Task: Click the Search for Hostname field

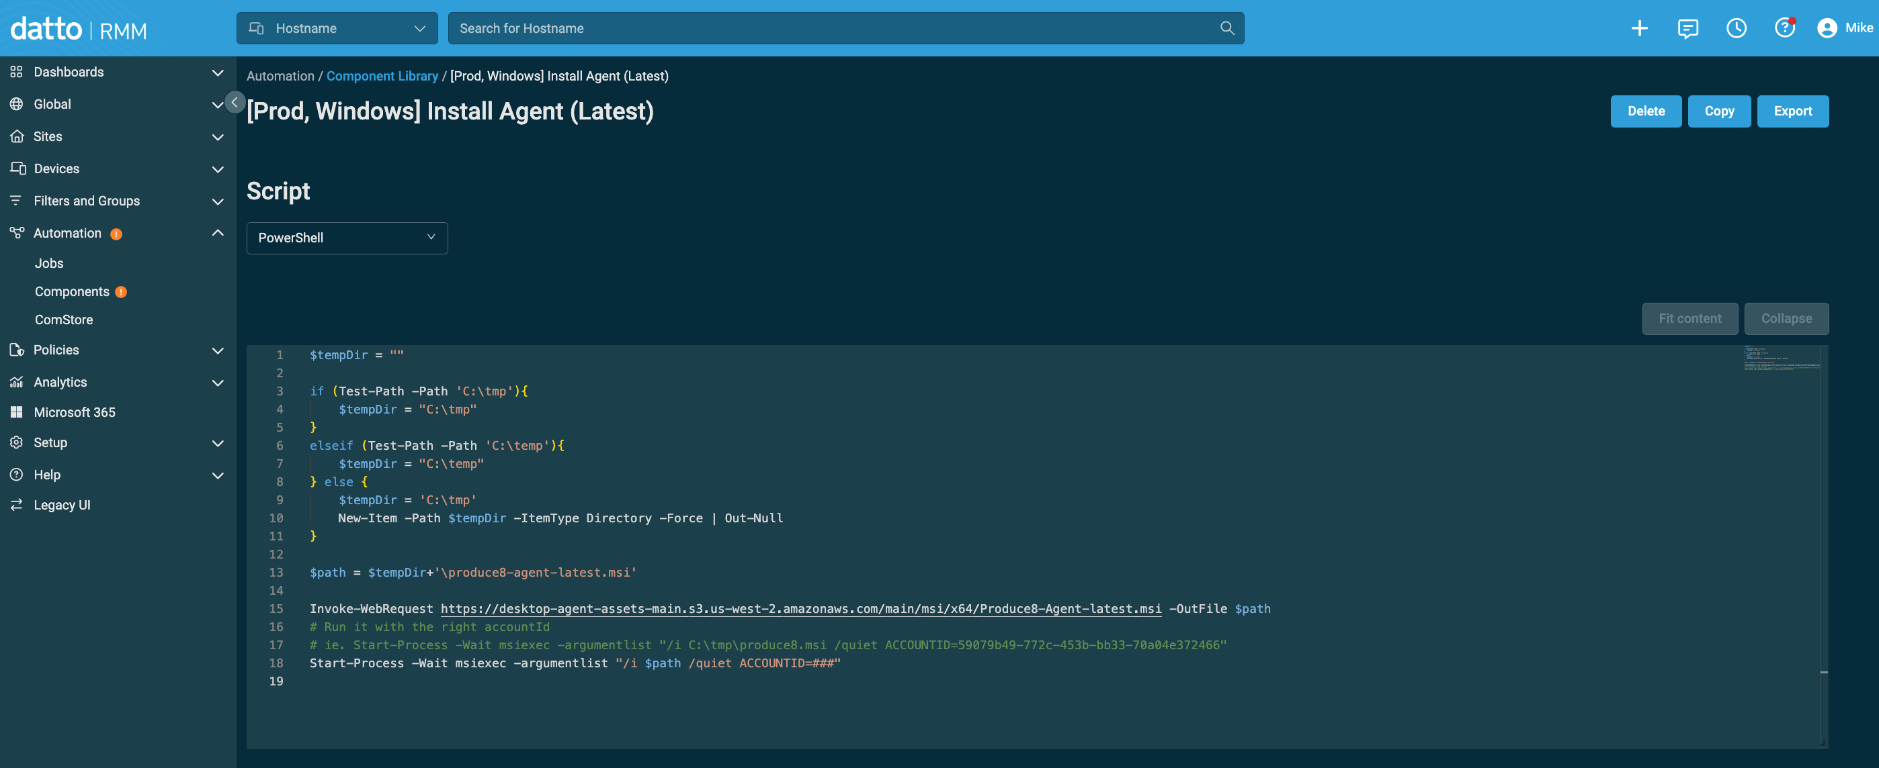Action: coord(831,28)
